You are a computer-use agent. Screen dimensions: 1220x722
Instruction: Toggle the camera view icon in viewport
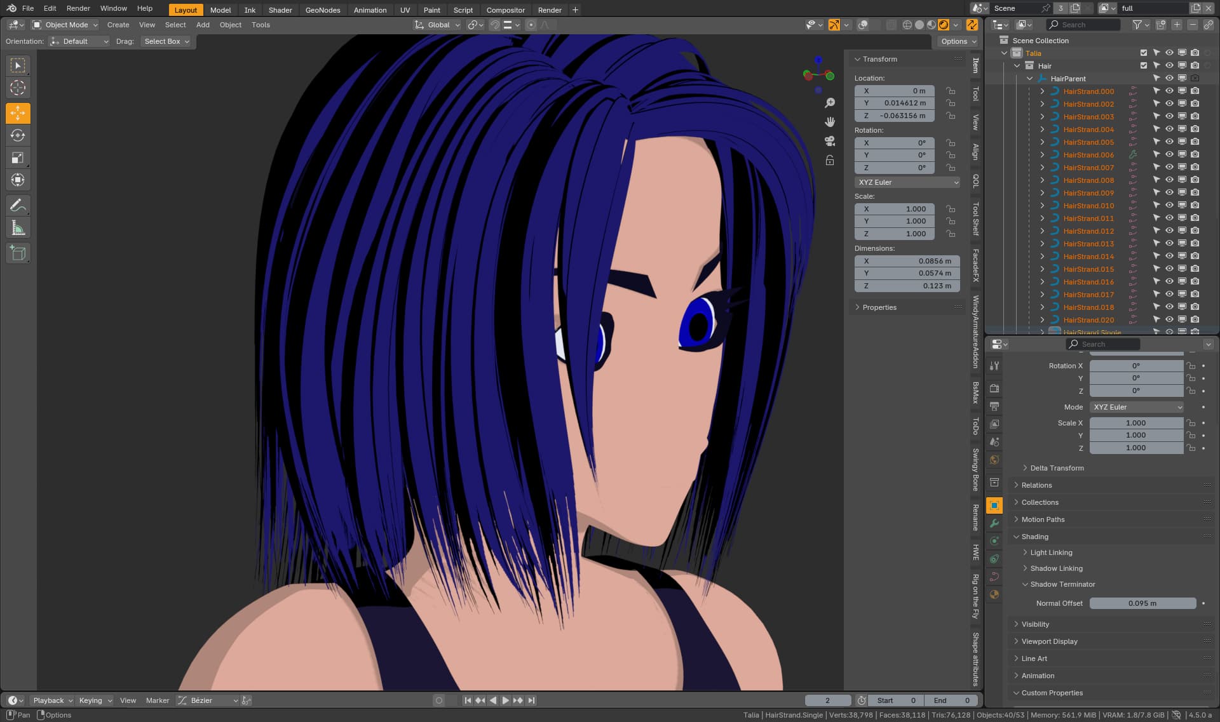click(x=830, y=141)
